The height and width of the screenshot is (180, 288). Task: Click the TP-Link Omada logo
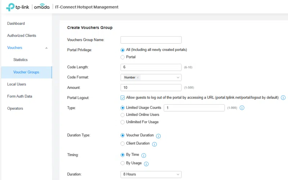27,7
